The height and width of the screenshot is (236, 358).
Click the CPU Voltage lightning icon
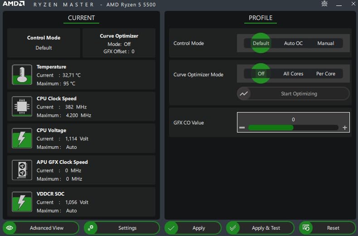21,138
